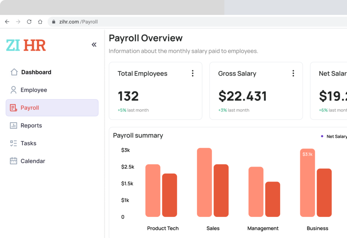
Task: Click the Reports chart icon
Action: 14,125
